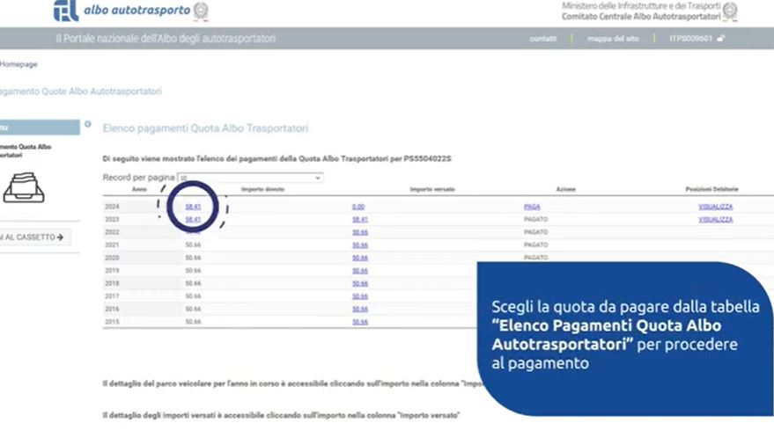Click importo versato 50.66 for 2022
Screen dimensions: 774x445
click(360, 232)
